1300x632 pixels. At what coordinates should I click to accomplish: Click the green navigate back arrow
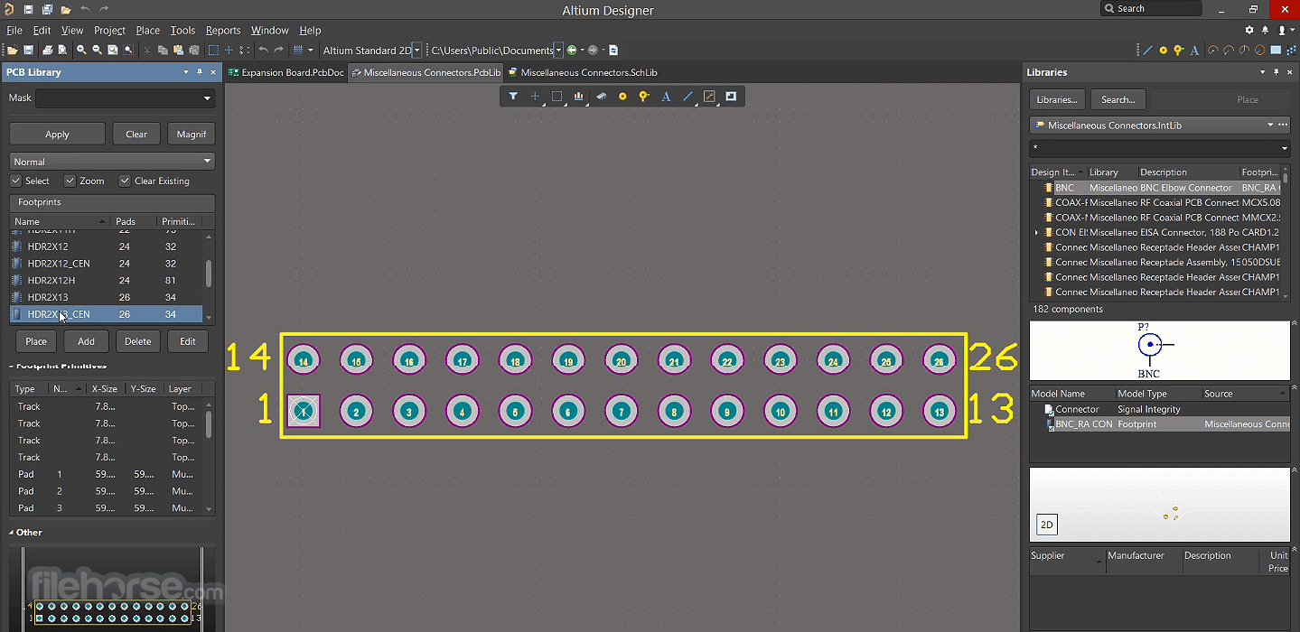coord(572,51)
